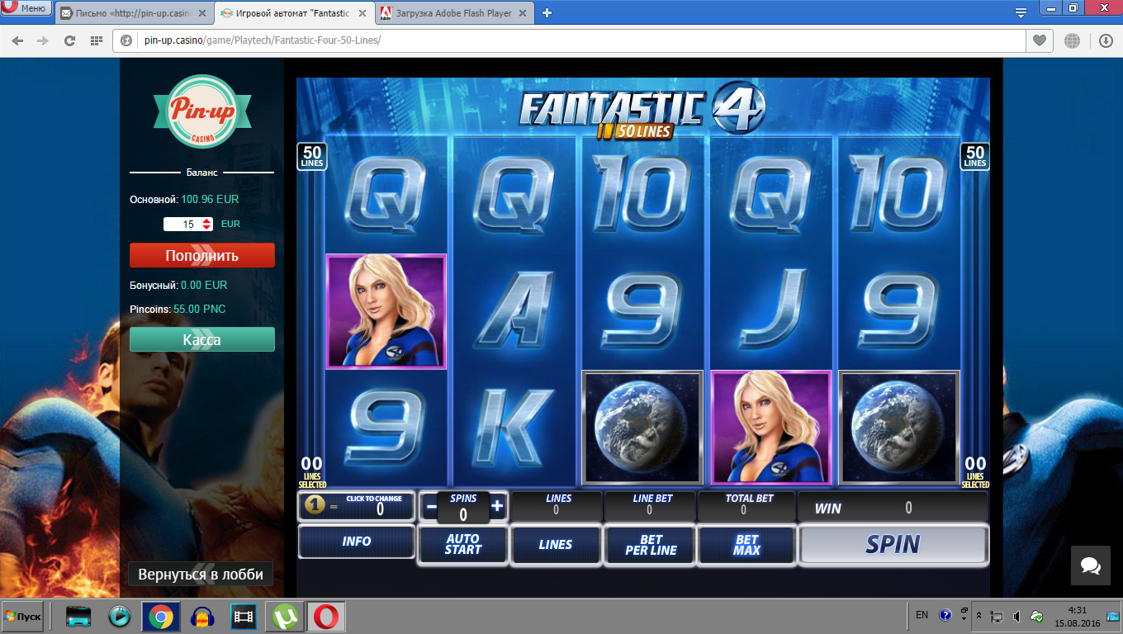Open the live chat bubble icon
1123x634 pixels.
[1091, 565]
